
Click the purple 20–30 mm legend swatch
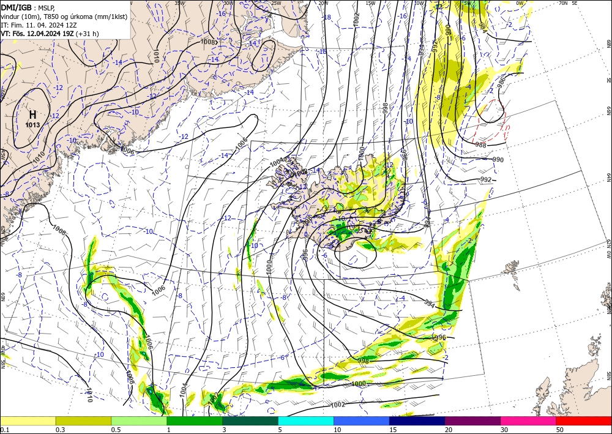pos(472,421)
